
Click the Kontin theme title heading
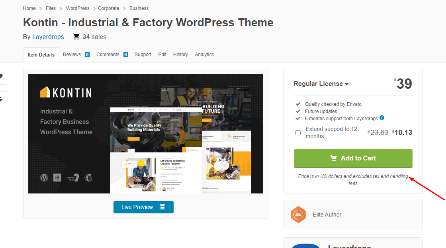pos(148,22)
